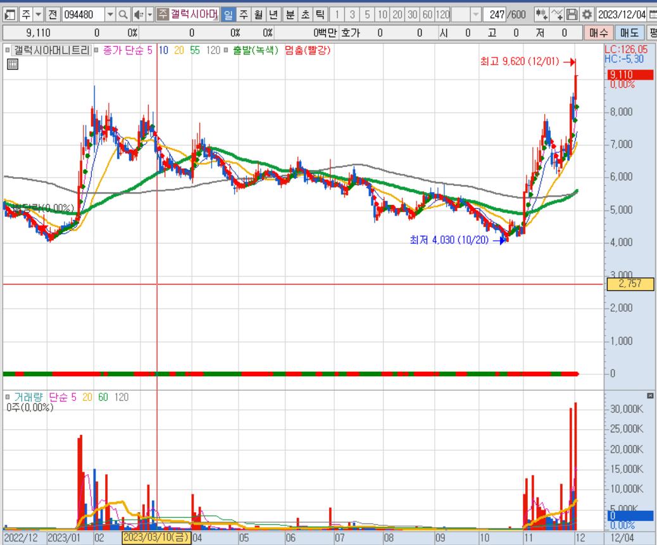Click the 최저 4,030 (10/20) low annotation
This screenshot has height=545, width=657.
click(449, 240)
